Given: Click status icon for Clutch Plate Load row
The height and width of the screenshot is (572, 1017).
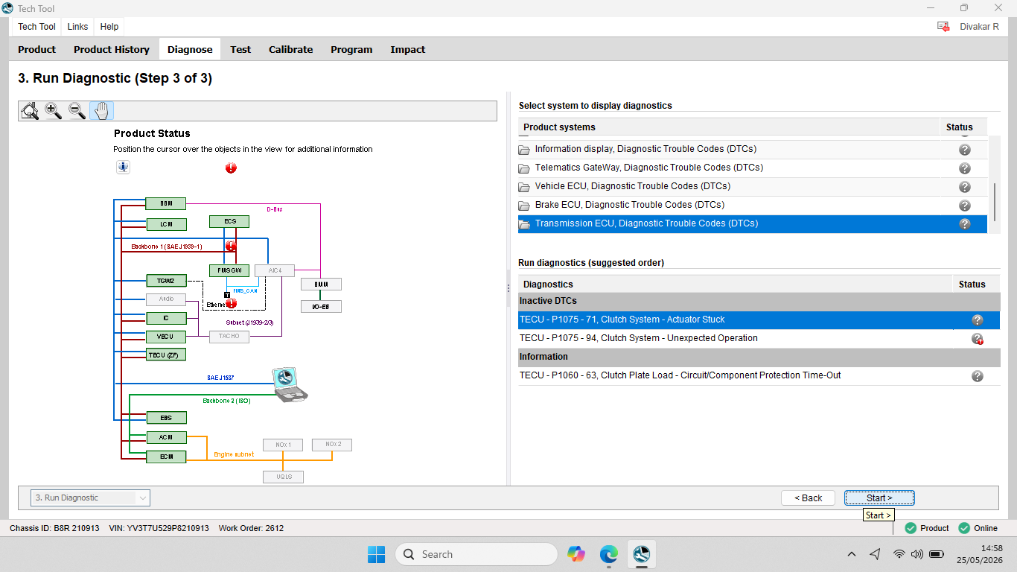Looking at the screenshot, I should [x=978, y=376].
